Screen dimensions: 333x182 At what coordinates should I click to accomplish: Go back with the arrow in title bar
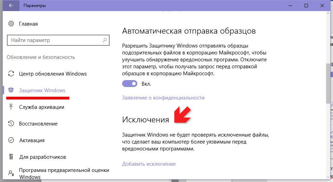tap(11, 6)
